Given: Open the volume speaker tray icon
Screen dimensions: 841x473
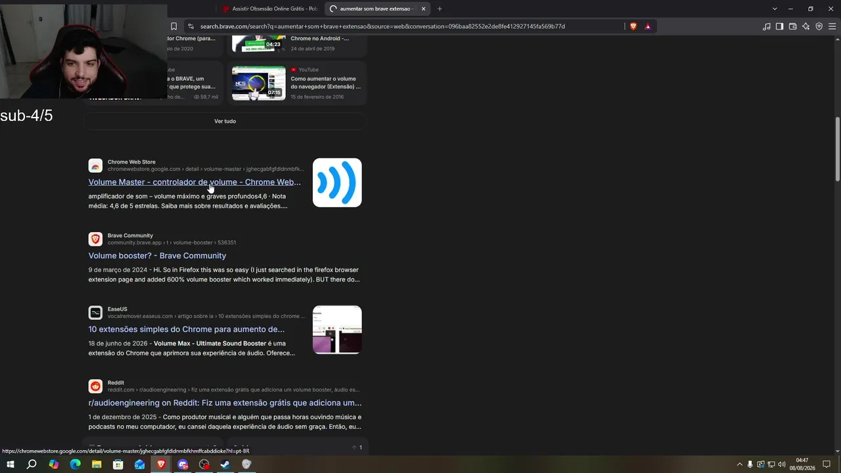Looking at the screenshot, I should coord(781,464).
